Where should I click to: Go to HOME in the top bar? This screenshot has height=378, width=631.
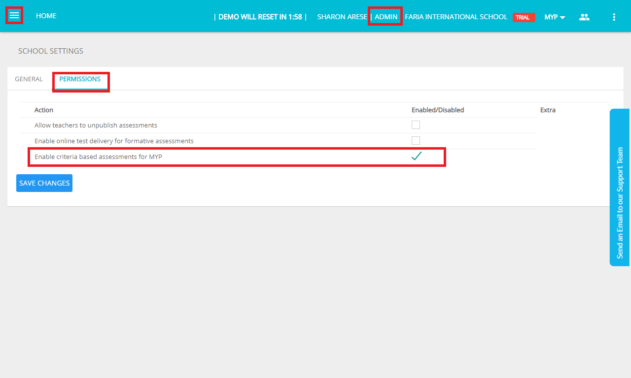coord(46,16)
